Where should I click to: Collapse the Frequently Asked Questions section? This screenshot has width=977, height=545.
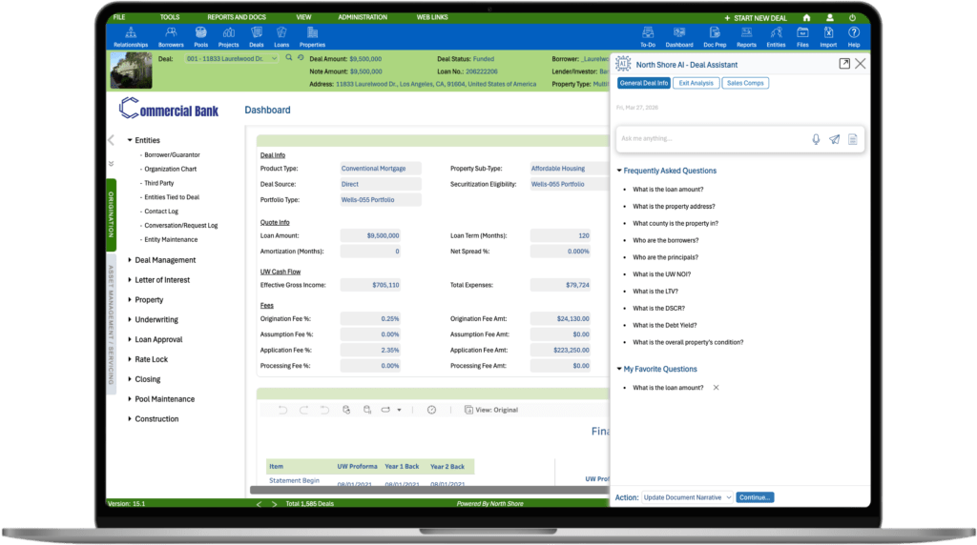(619, 172)
